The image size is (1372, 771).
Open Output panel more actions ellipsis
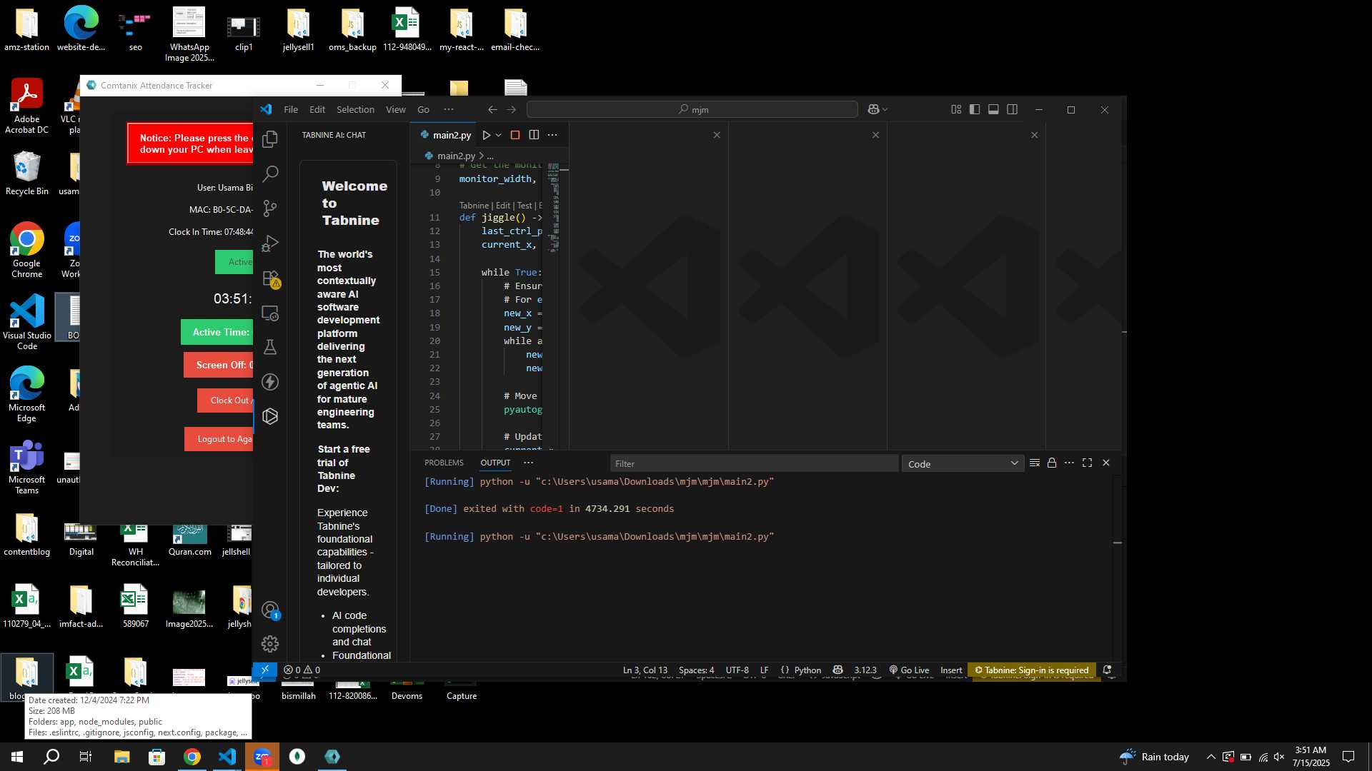(x=1069, y=463)
